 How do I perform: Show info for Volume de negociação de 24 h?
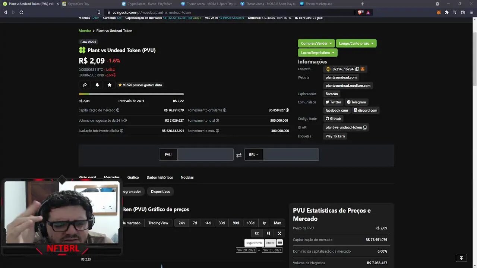click(x=125, y=121)
